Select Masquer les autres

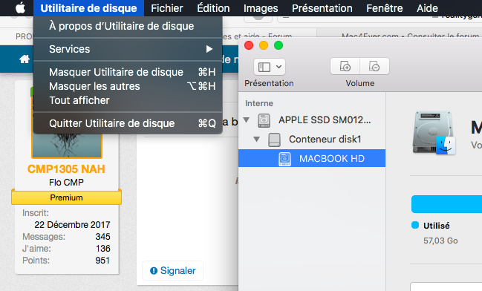[x=128, y=86]
